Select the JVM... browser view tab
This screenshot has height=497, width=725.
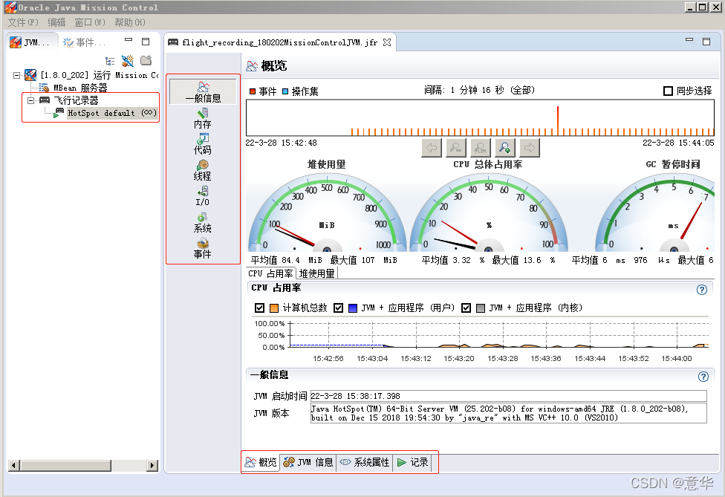tap(31, 42)
